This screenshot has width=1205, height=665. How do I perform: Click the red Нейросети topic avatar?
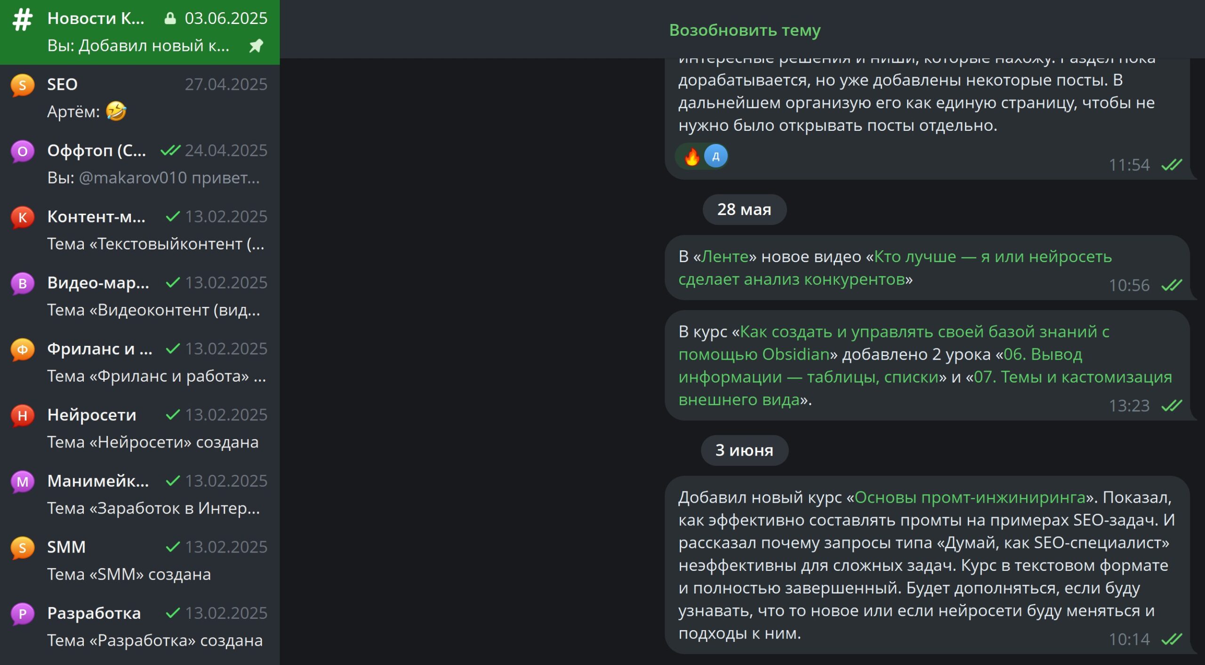pyautogui.click(x=22, y=416)
